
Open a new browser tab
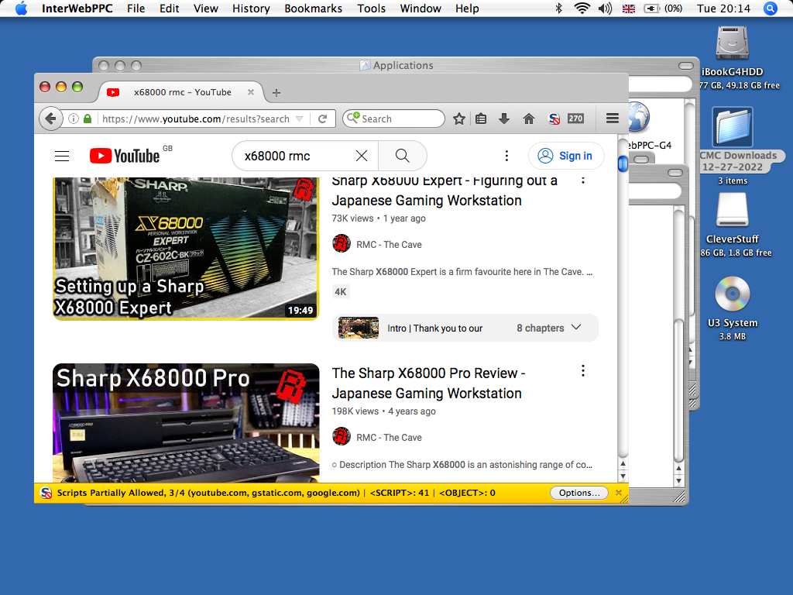(276, 93)
